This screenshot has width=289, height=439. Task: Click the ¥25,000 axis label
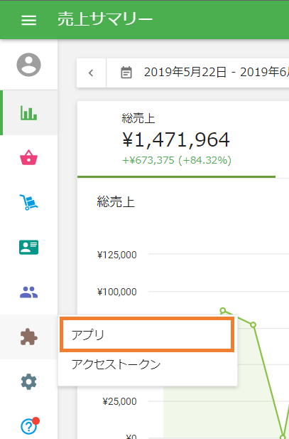coord(119,401)
